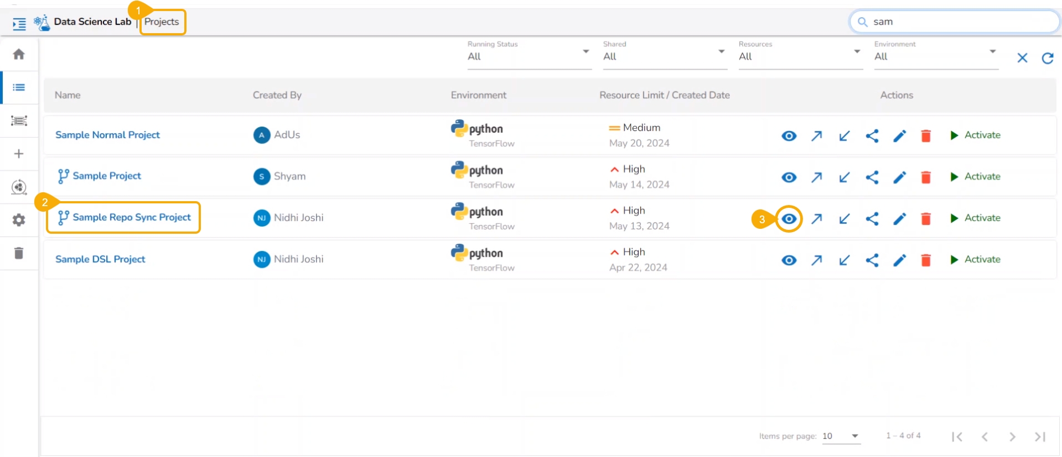
Task: Select the project list view in sidebar
Action: pyautogui.click(x=19, y=87)
